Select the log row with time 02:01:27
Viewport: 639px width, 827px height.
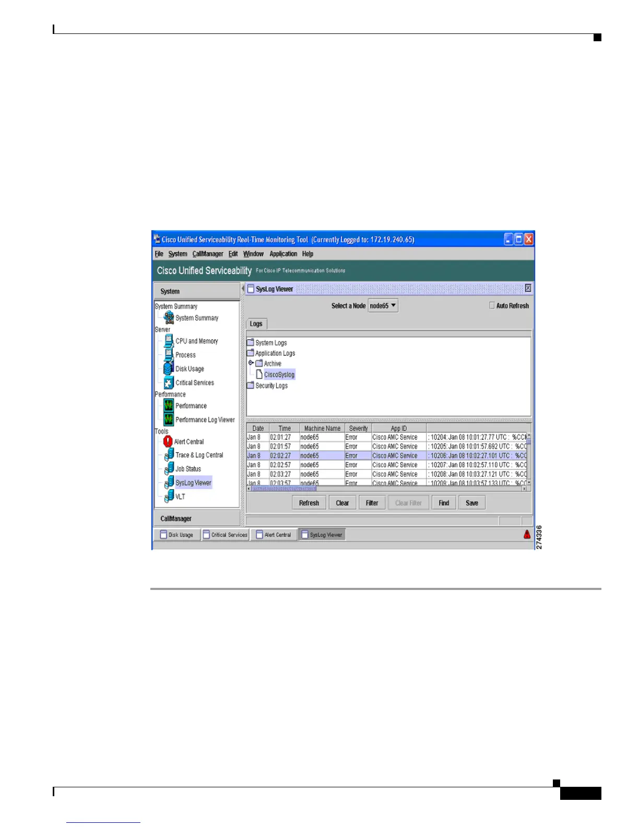[386, 437]
